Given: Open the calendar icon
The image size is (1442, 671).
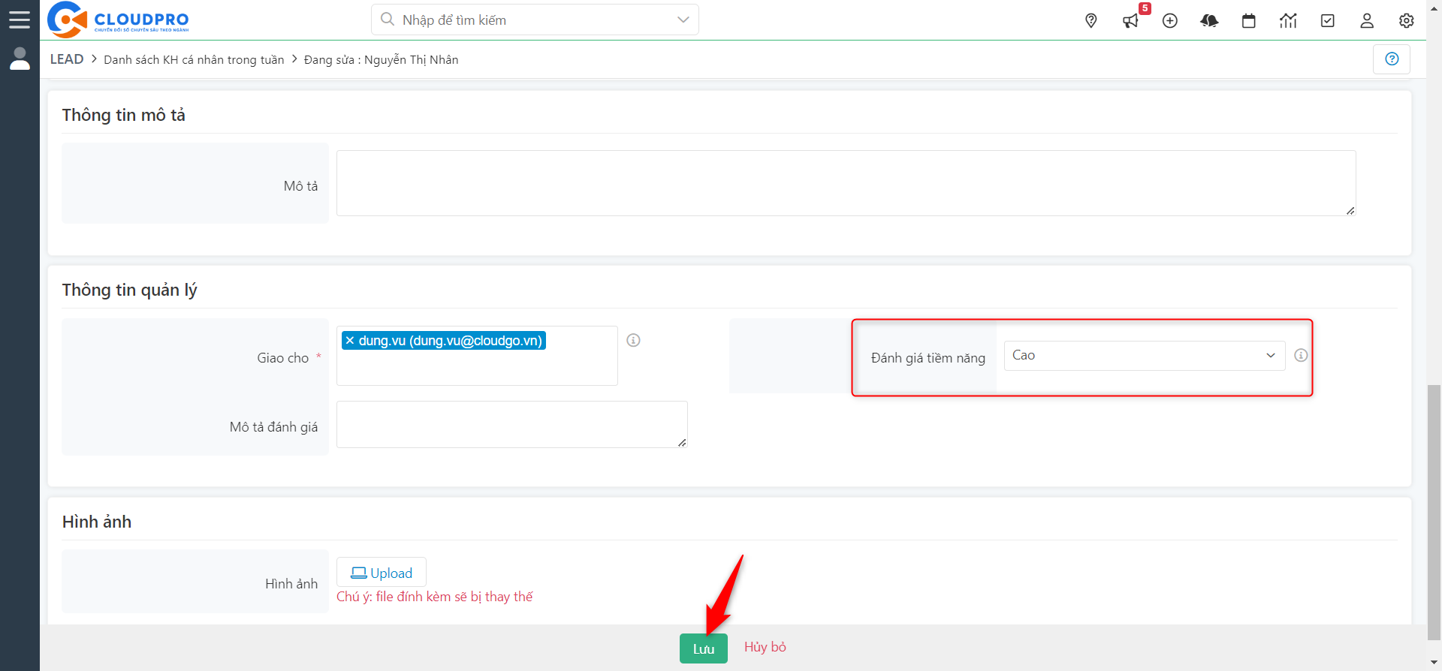Looking at the screenshot, I should coord(1249,21).
